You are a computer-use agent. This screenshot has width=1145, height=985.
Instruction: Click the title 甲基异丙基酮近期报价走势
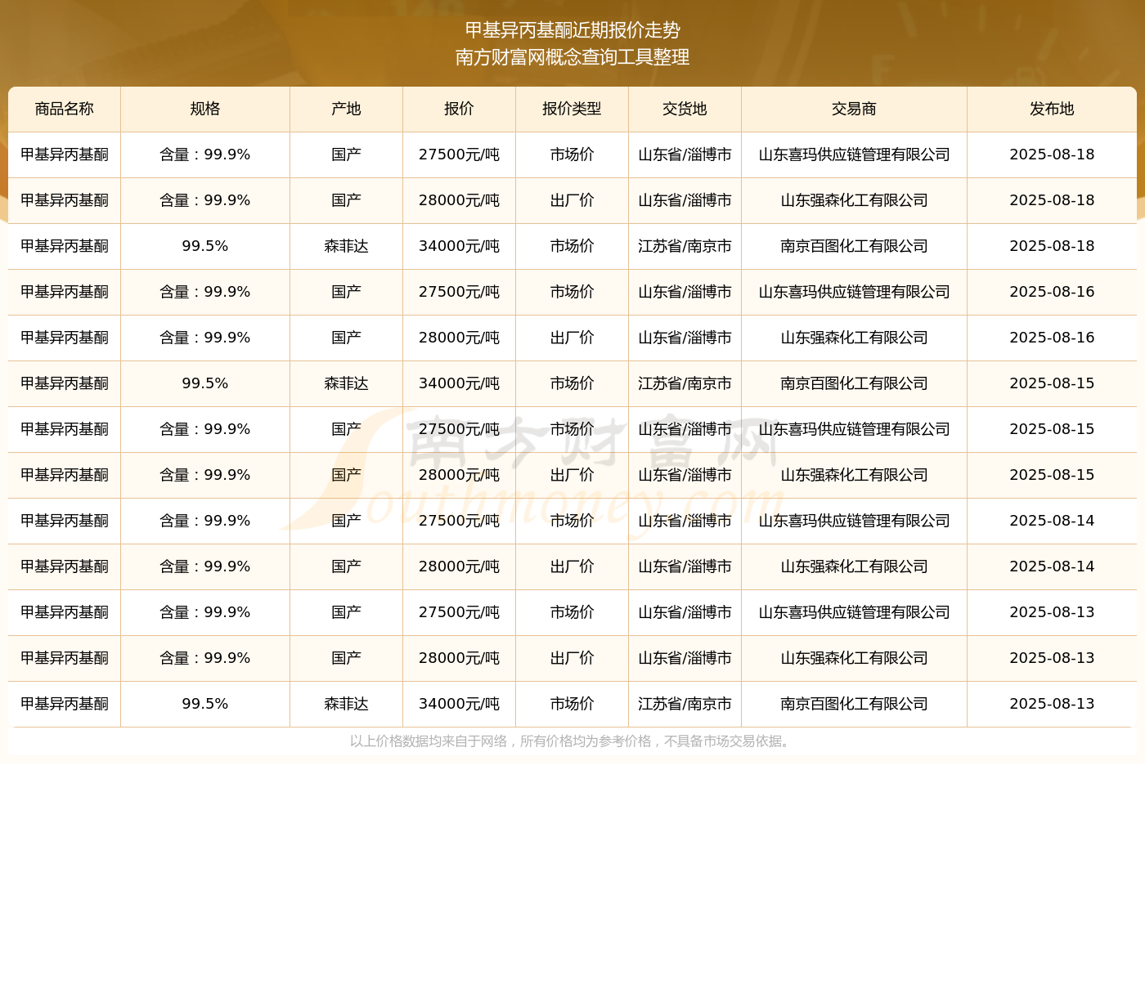pyautogui.click(x=572, y=30)
